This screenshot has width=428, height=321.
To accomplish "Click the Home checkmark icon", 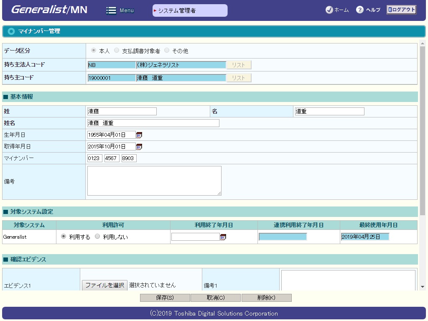I will (x=329, y=10).
